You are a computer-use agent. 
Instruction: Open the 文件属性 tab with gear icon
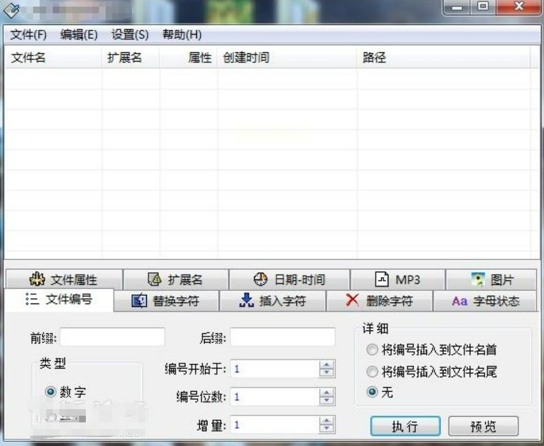tap(64, 279)
